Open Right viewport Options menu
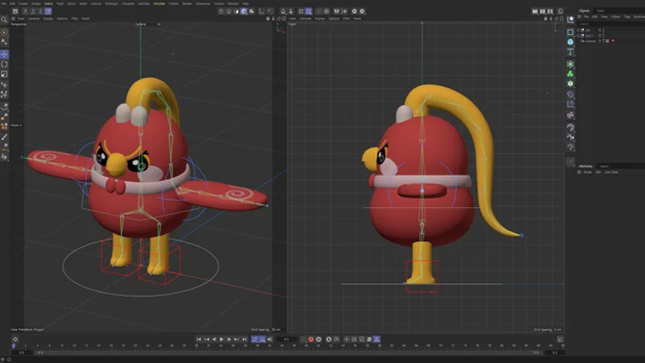Image resolution: width=645 pixels, height=363 pixels. [334, 19]
